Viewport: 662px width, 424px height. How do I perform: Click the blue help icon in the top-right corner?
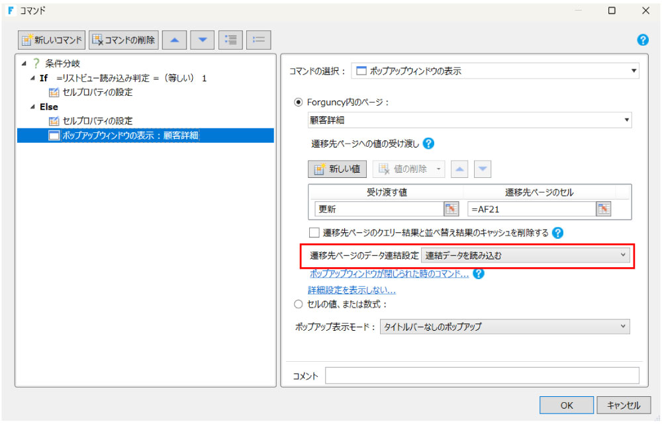click(x=642, y=40)
